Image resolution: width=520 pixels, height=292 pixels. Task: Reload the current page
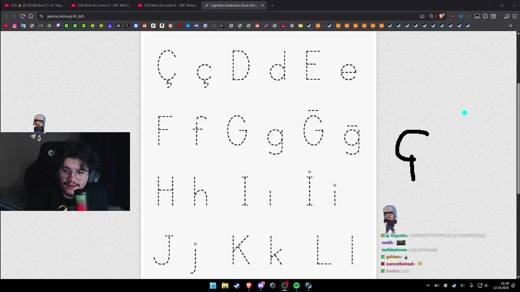click(x=22, y=16)
